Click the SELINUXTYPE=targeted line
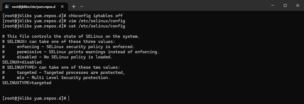This screenshot has width=304, height=104. [x=27, y=83]
